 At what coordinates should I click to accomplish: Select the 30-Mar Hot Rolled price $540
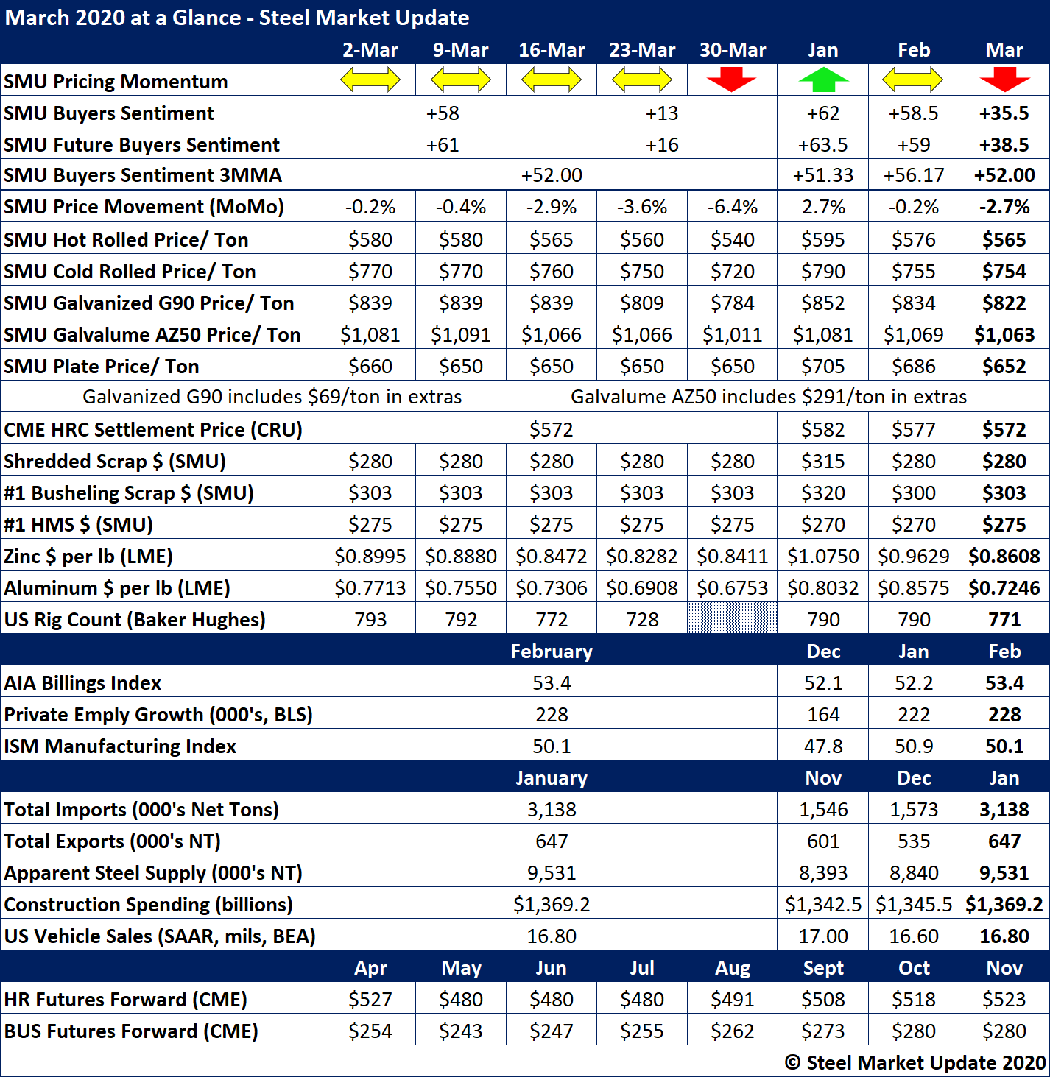pos(732,240)
